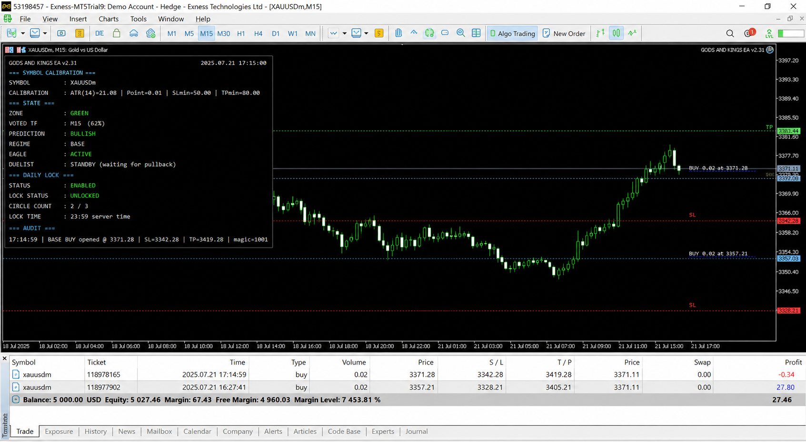Open the IDE MetaEditor button
The height and width of the screenshot is (442, 806).
pos(100,33)
